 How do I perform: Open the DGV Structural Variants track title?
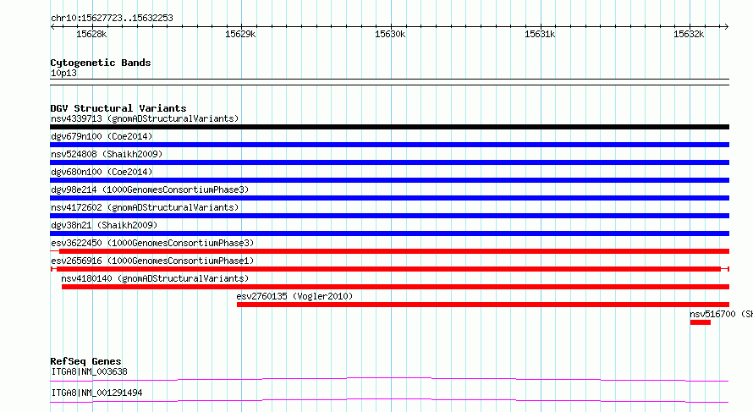tap(118, 108)
